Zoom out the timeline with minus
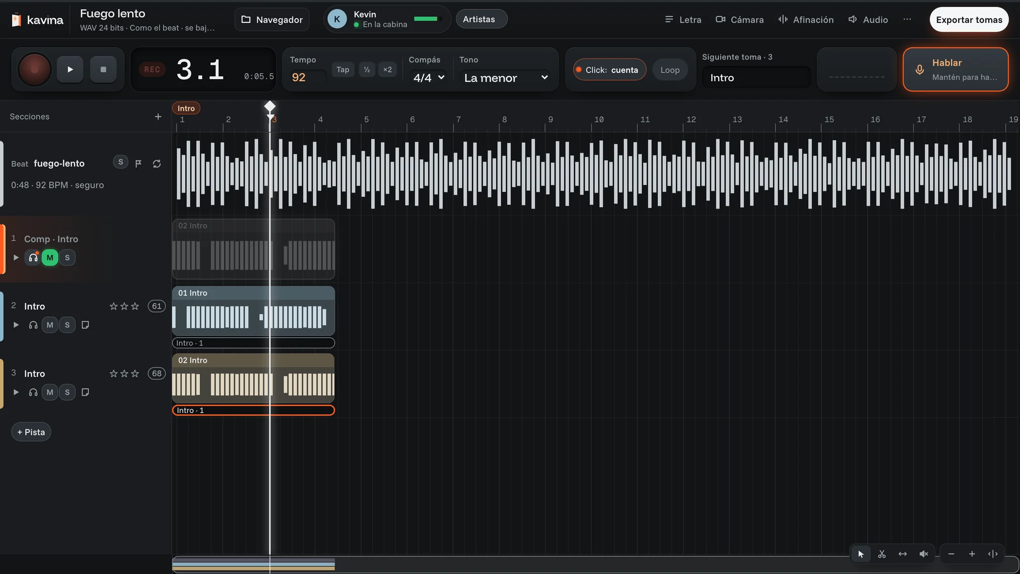This screenshot has height=574, width=1020. point(951,554)
